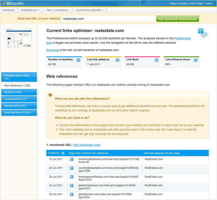This screenshot has height=200, width=217.
Task: Follow the Download backlinks file link
Action: 53,50
